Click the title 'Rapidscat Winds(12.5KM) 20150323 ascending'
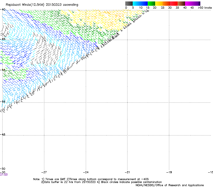213x187 pixels. pyautogui.click(x=42, y=5)
